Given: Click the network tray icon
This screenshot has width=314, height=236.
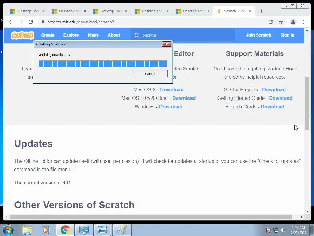Looking at the screenshot, I should click(276, 230).
